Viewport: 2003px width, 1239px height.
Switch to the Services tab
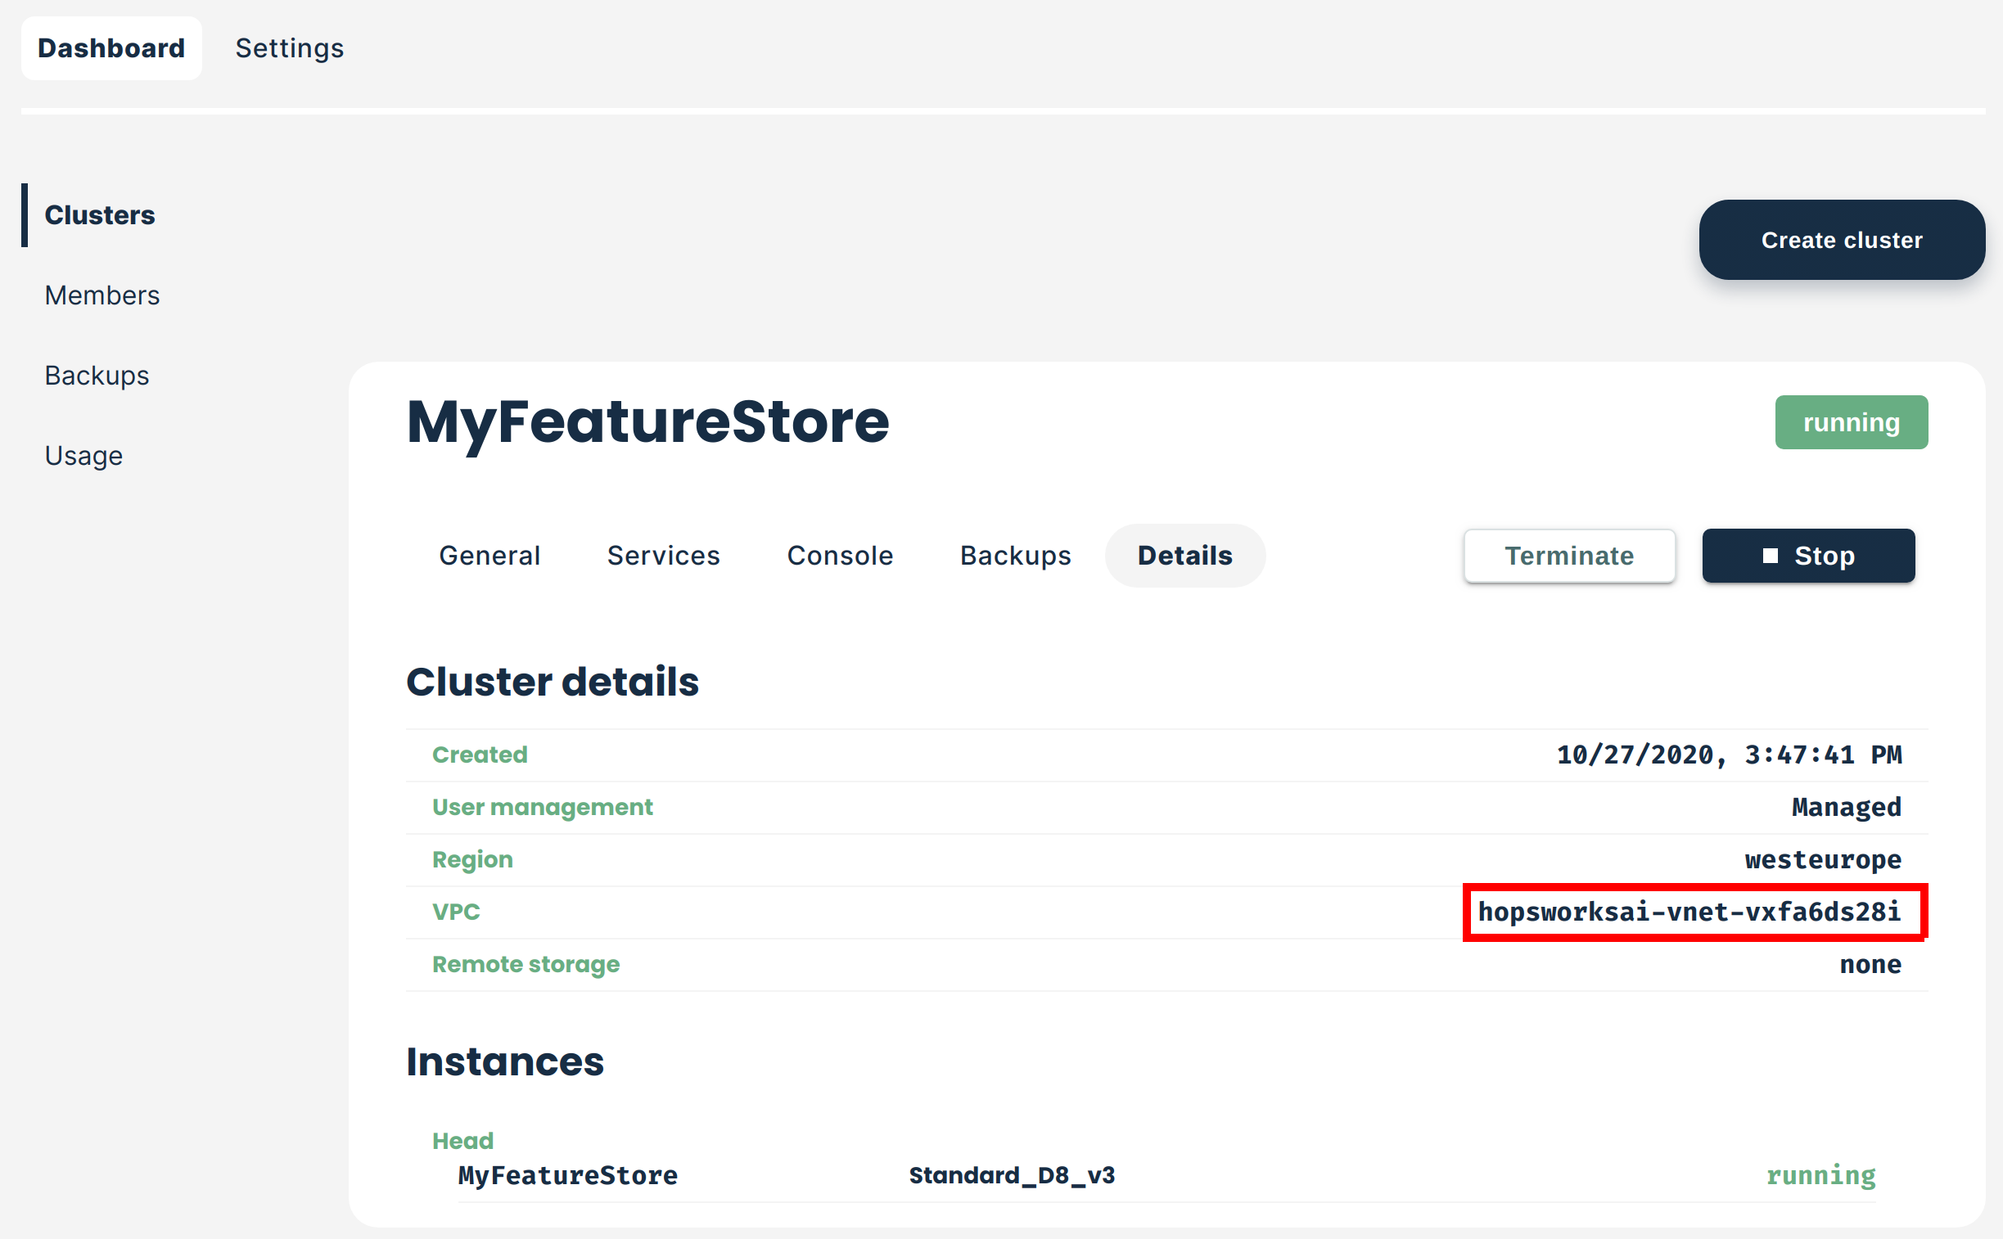(663, 556)
